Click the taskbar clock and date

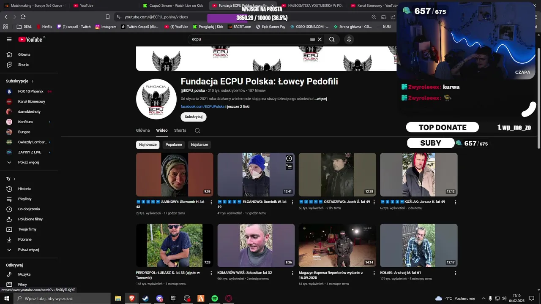point(516,299)
